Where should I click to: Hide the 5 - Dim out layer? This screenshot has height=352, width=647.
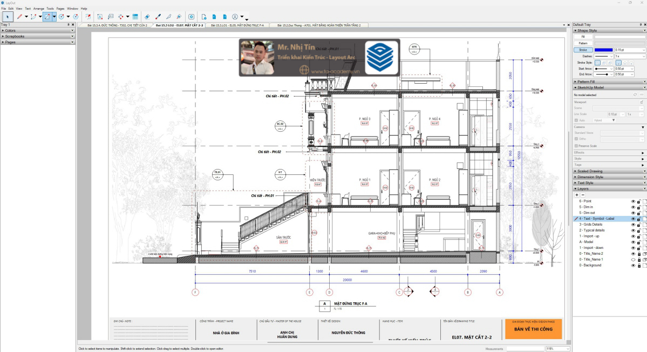pyautogui.click(x=633, y=213)
